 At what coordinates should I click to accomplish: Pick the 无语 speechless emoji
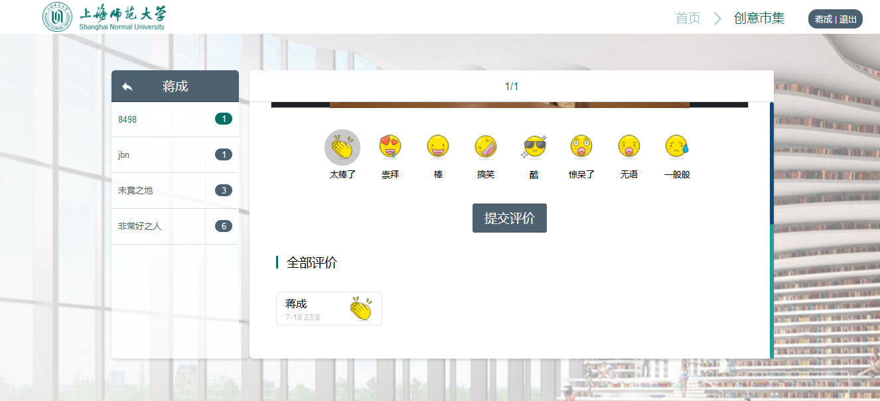coord(629,147)
